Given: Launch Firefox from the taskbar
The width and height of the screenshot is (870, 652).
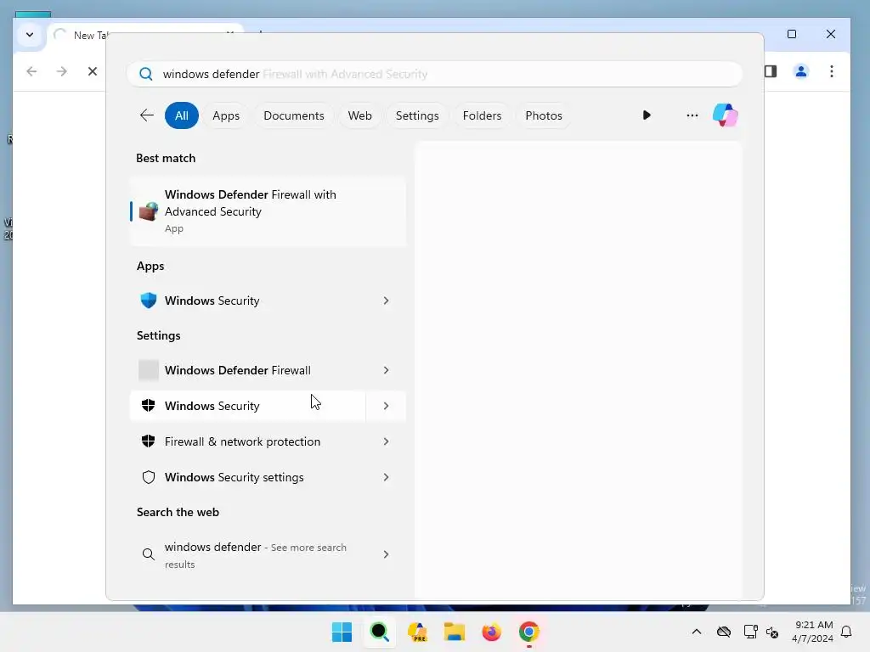Looking at the screenshot, I should [x=492, y=632].
